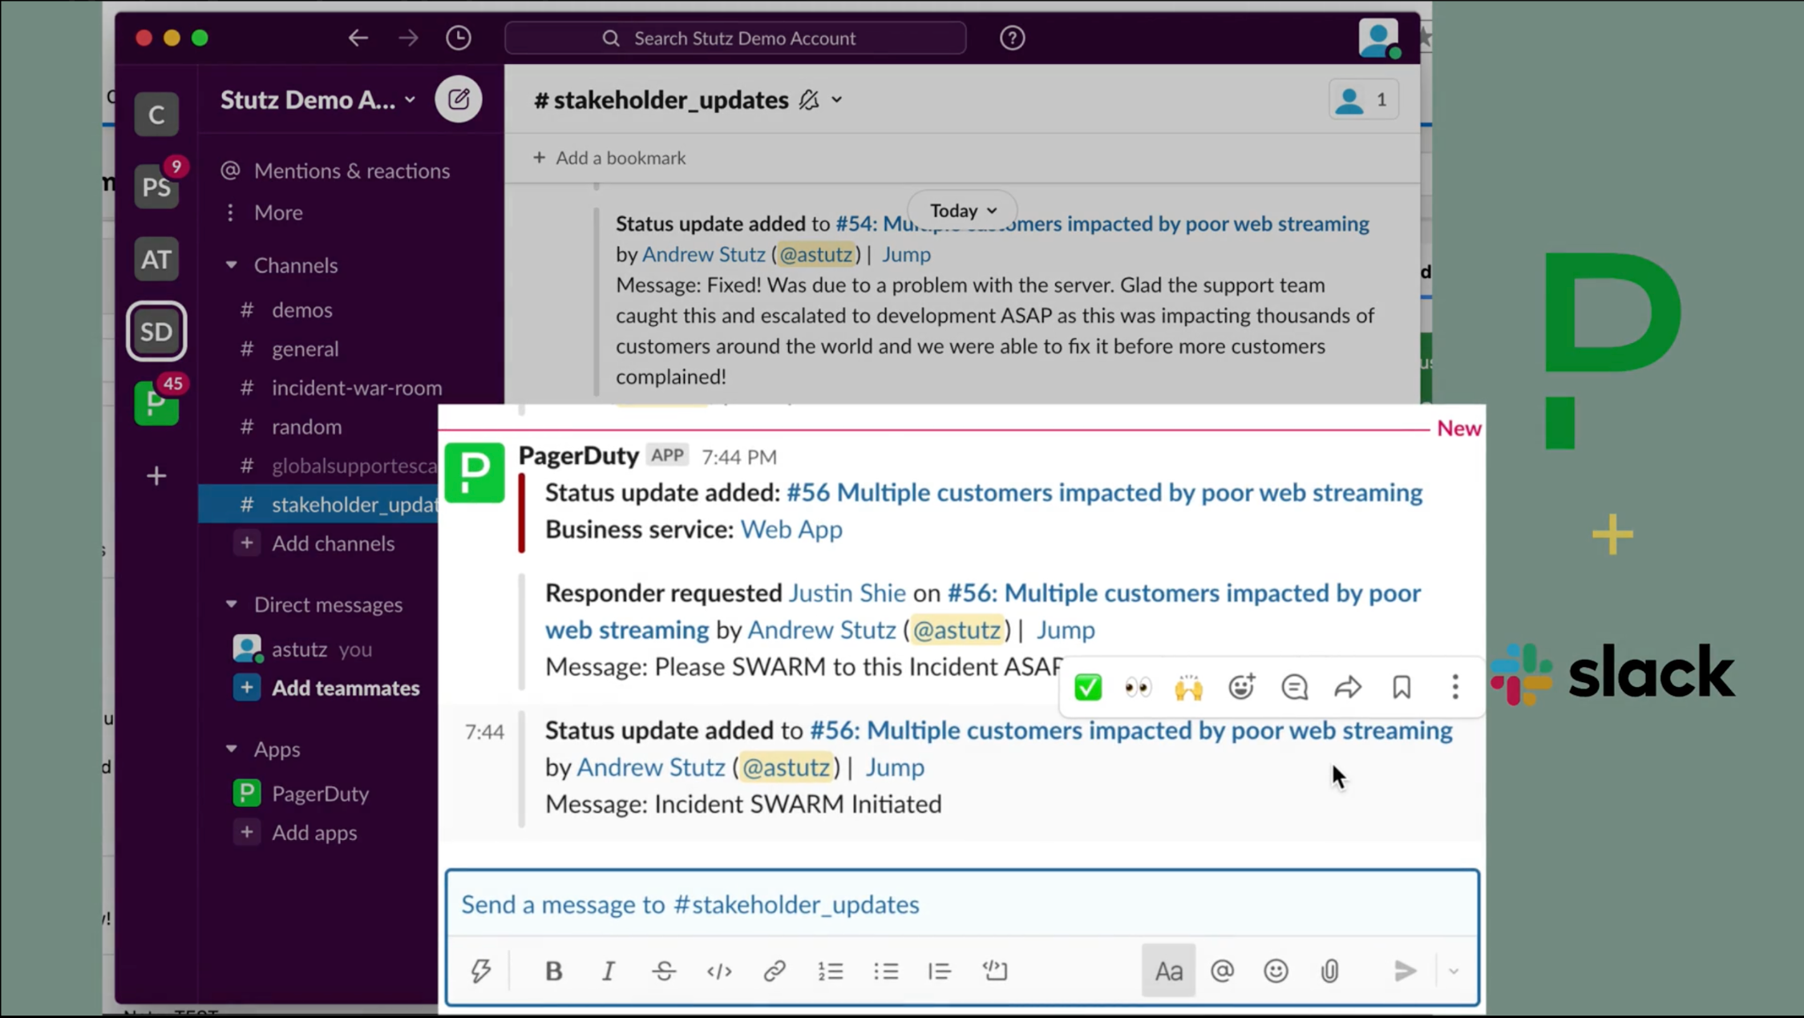This screenshot has height=1018, width=1804.
Task: React with the raised hands emoji
Action: point(1189,687)
